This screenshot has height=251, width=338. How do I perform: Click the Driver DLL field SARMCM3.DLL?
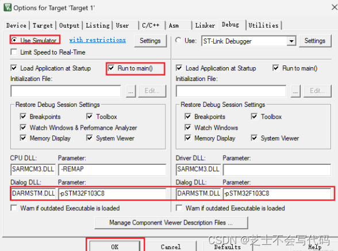pyautogui.click(x=198, y=169)
